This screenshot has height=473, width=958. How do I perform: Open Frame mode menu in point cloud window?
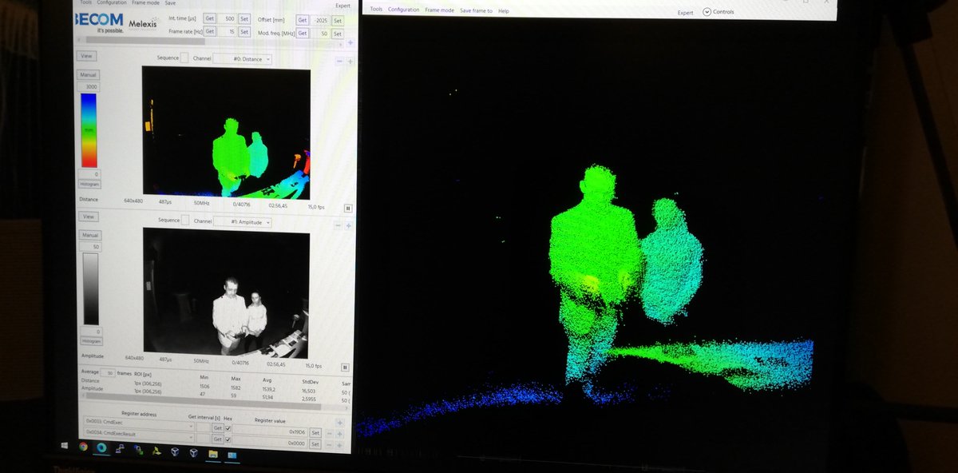point(440,10)
